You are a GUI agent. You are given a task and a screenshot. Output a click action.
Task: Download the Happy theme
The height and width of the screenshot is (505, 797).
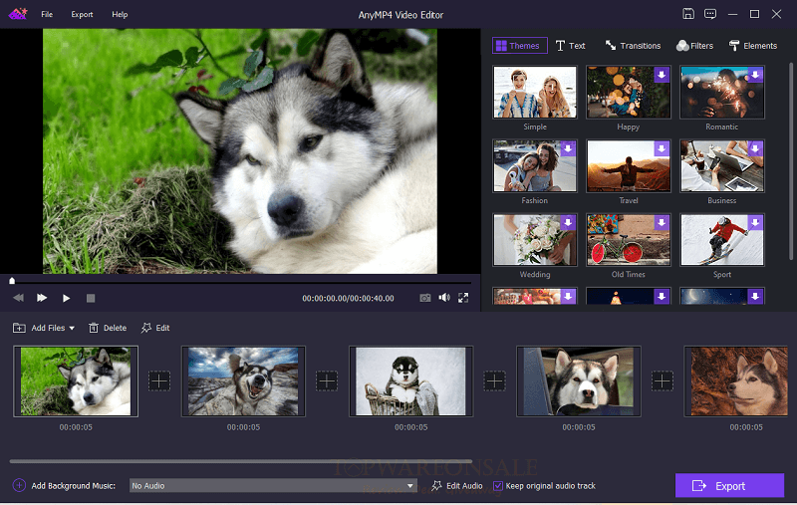(662, 75)
